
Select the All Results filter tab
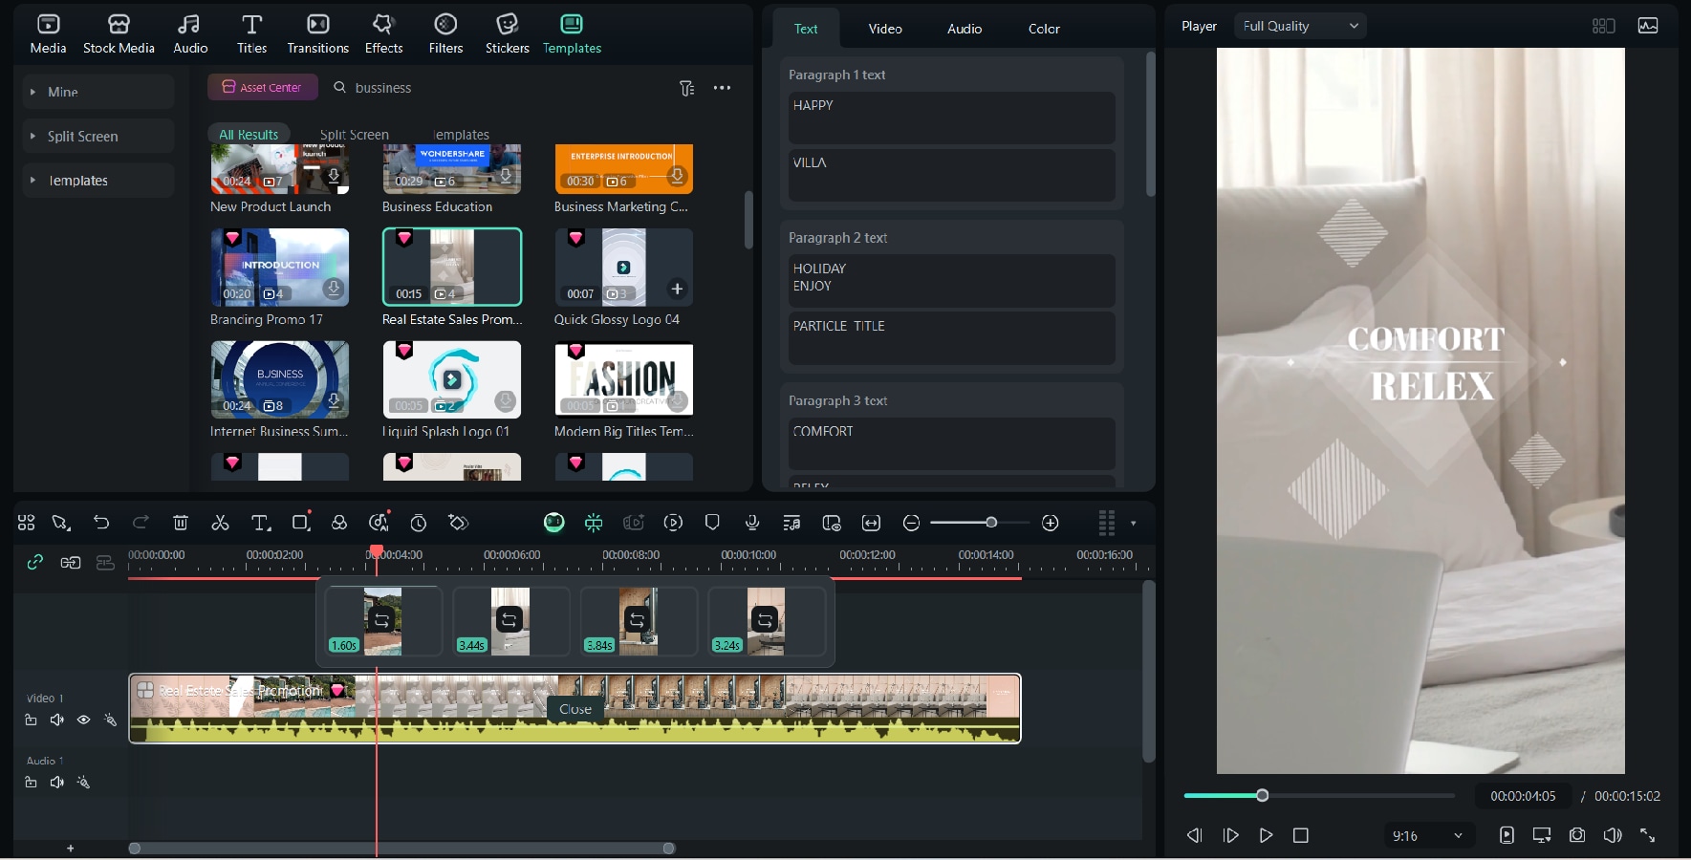pos(249,135)
